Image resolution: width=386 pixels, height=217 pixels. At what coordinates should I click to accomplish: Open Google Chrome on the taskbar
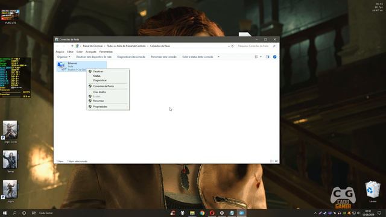pyautogui.click(x=202, y=213)
